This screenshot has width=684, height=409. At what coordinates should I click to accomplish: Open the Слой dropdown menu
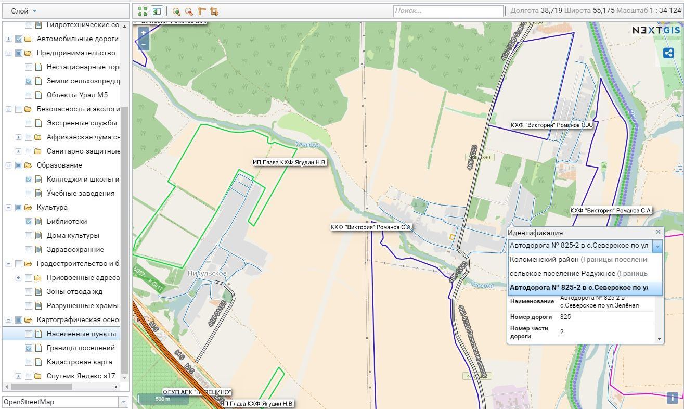21,10
